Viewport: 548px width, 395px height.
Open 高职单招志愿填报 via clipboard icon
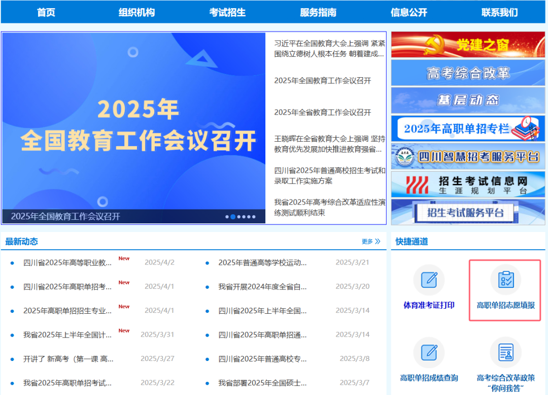point(505,279)
